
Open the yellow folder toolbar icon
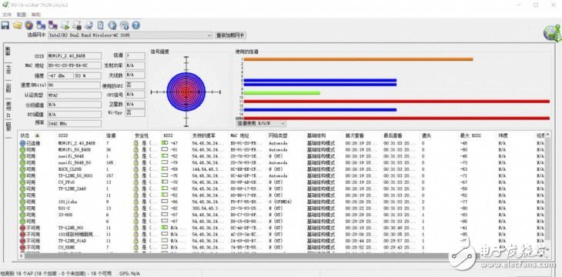(17, 25)
